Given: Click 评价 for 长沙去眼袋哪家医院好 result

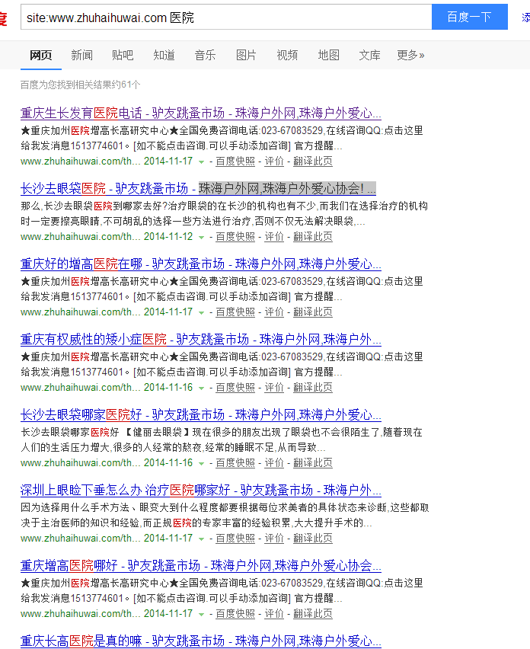Looking at the screenshot, I should click(274, 462).
